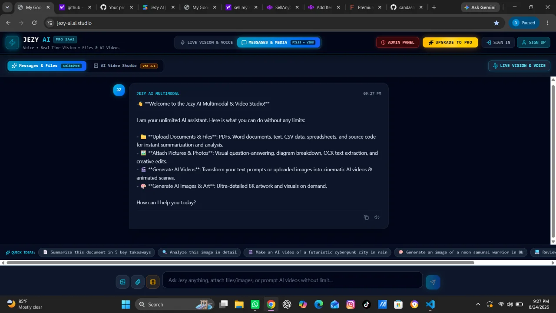Go back with browser back arrow
Screen dimensions: 556x313
click(8, 23)
